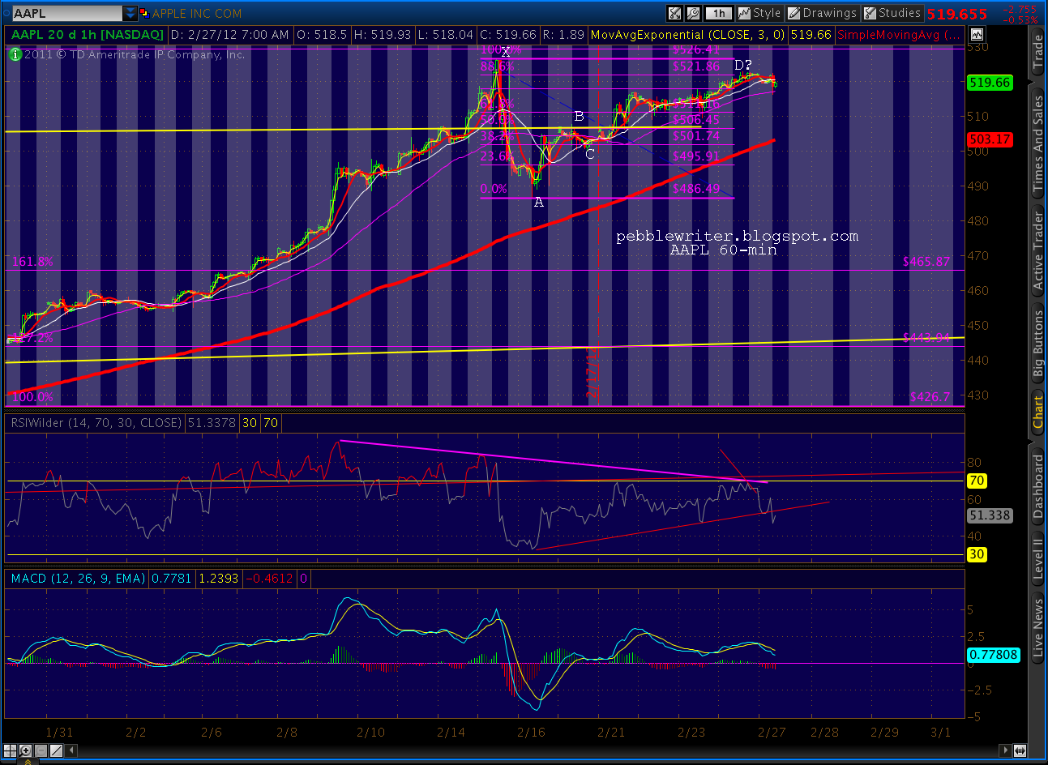The height and width of the screenshot is (765, 1048).
Task: Select the Chart side tab
Action: click(x=1037, y=412)
